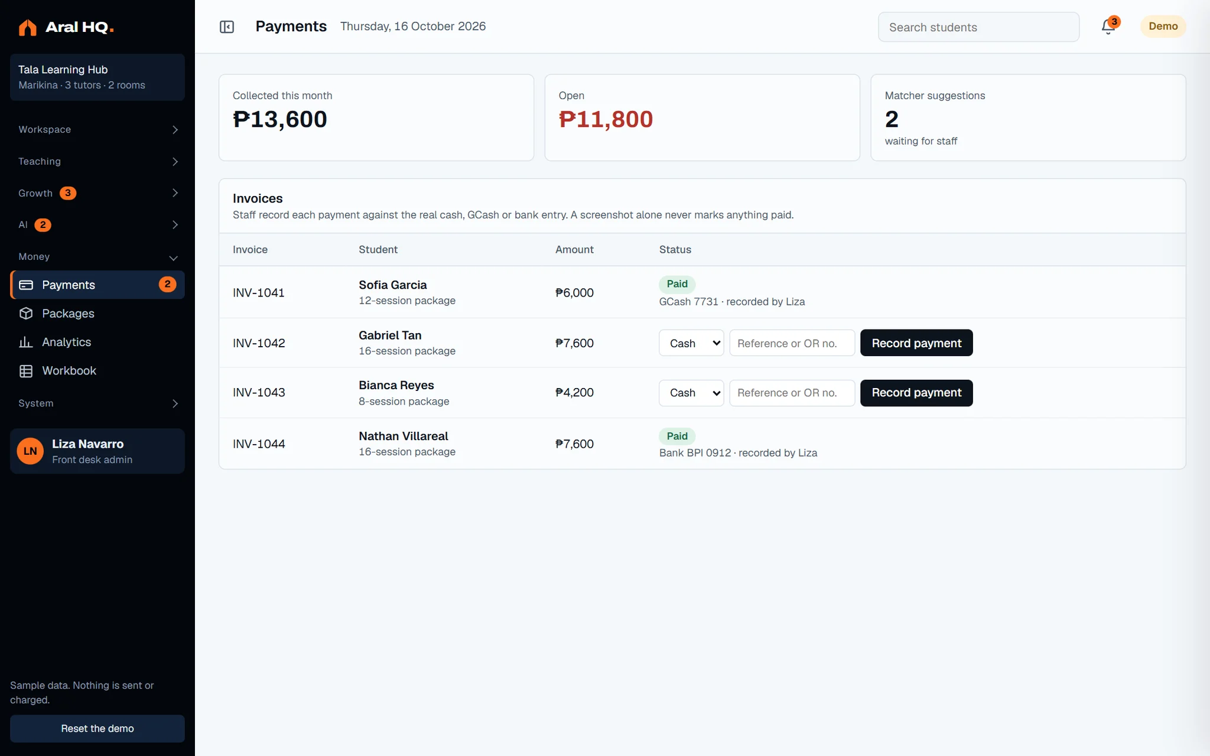1210x756 pixels.
Task: Click the Reference or OR no. field for INV-1043
Action: 792,393
